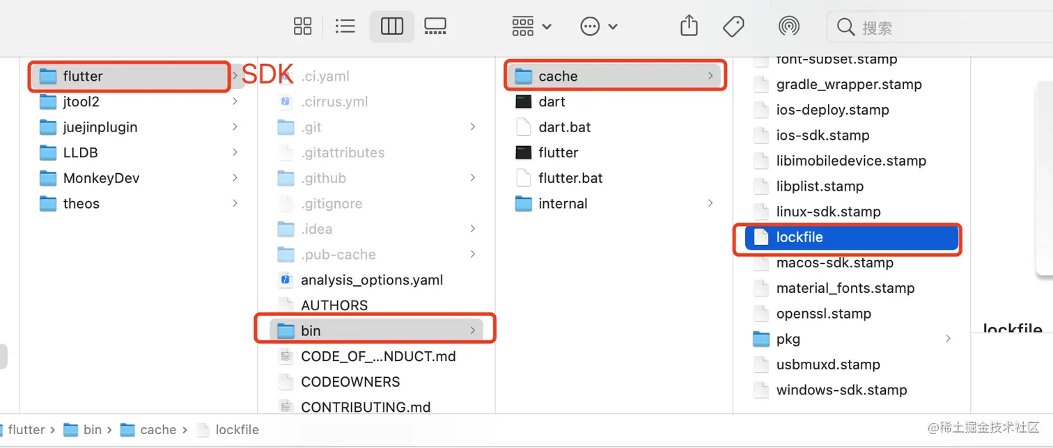The height and width of the screenshot is (448, 1053).
Task: Click lockfile in the path bar
Action: click(228, 430)
